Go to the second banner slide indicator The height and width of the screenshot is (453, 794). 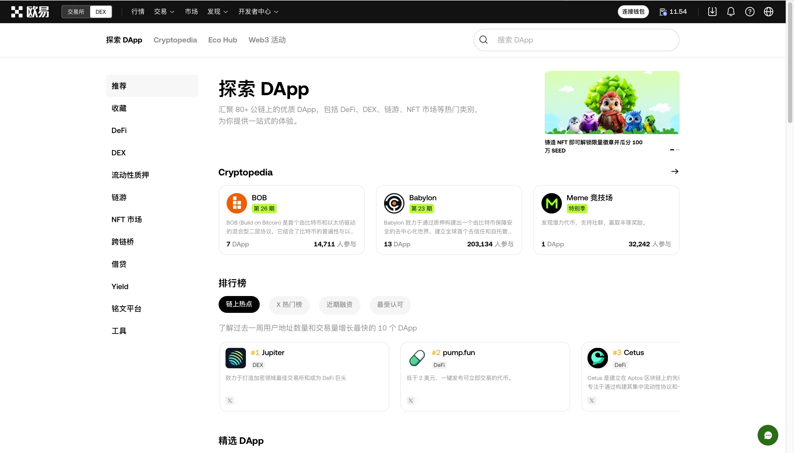pyautogui.click(x=678, y=150)
